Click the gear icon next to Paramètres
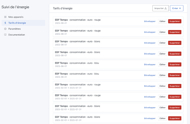 tap(5, 29)
